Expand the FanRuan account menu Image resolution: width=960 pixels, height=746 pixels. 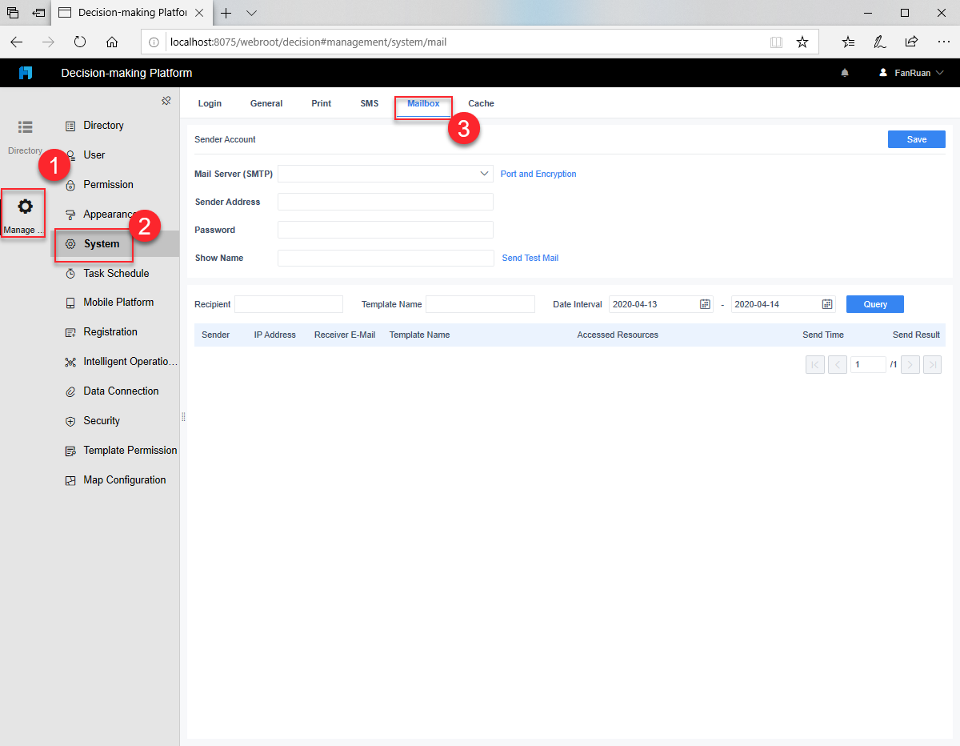[x=911, y=72]
